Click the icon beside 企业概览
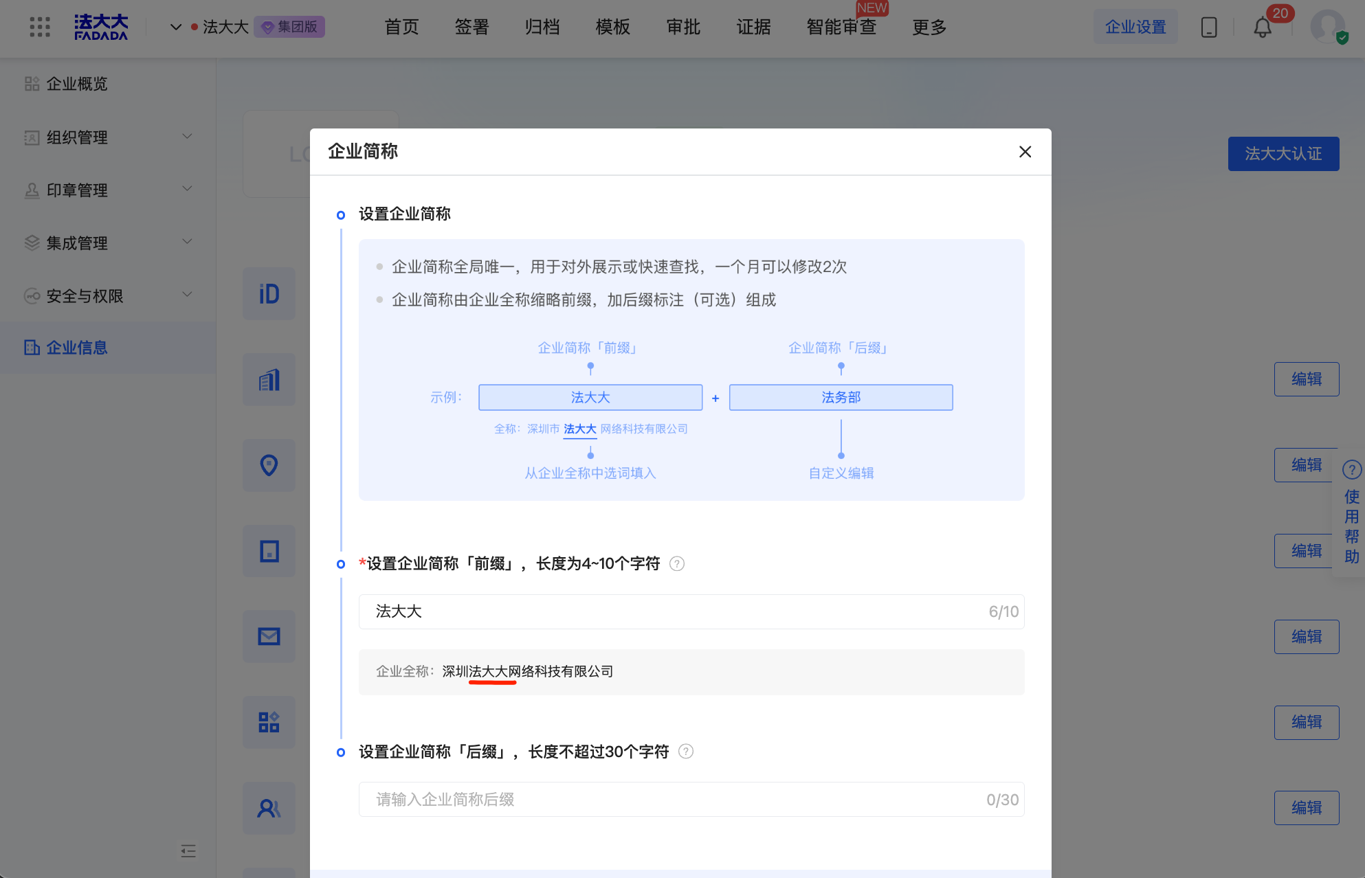 click(x=32, y=84)
